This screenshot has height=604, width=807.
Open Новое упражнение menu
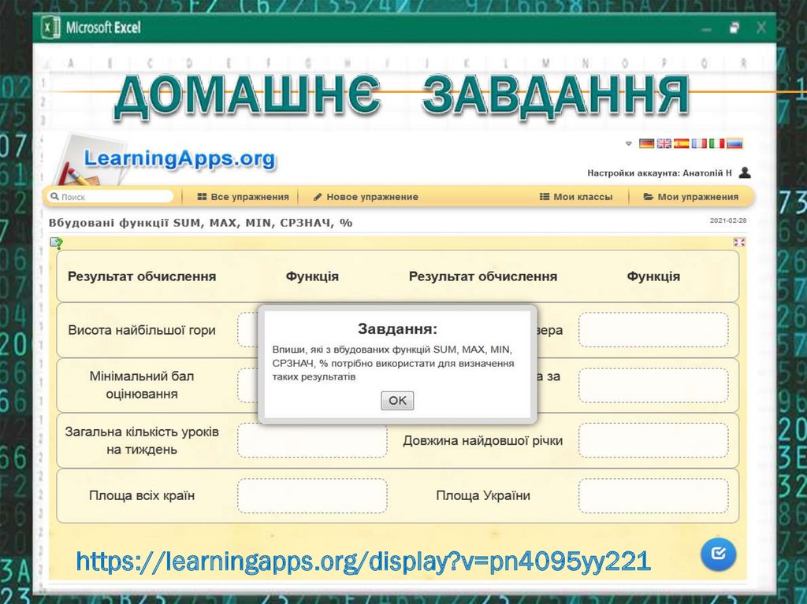pyautogui.click(x=366, y=197)
